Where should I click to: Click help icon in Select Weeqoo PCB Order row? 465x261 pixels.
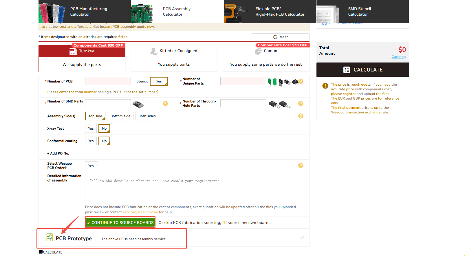301,166
